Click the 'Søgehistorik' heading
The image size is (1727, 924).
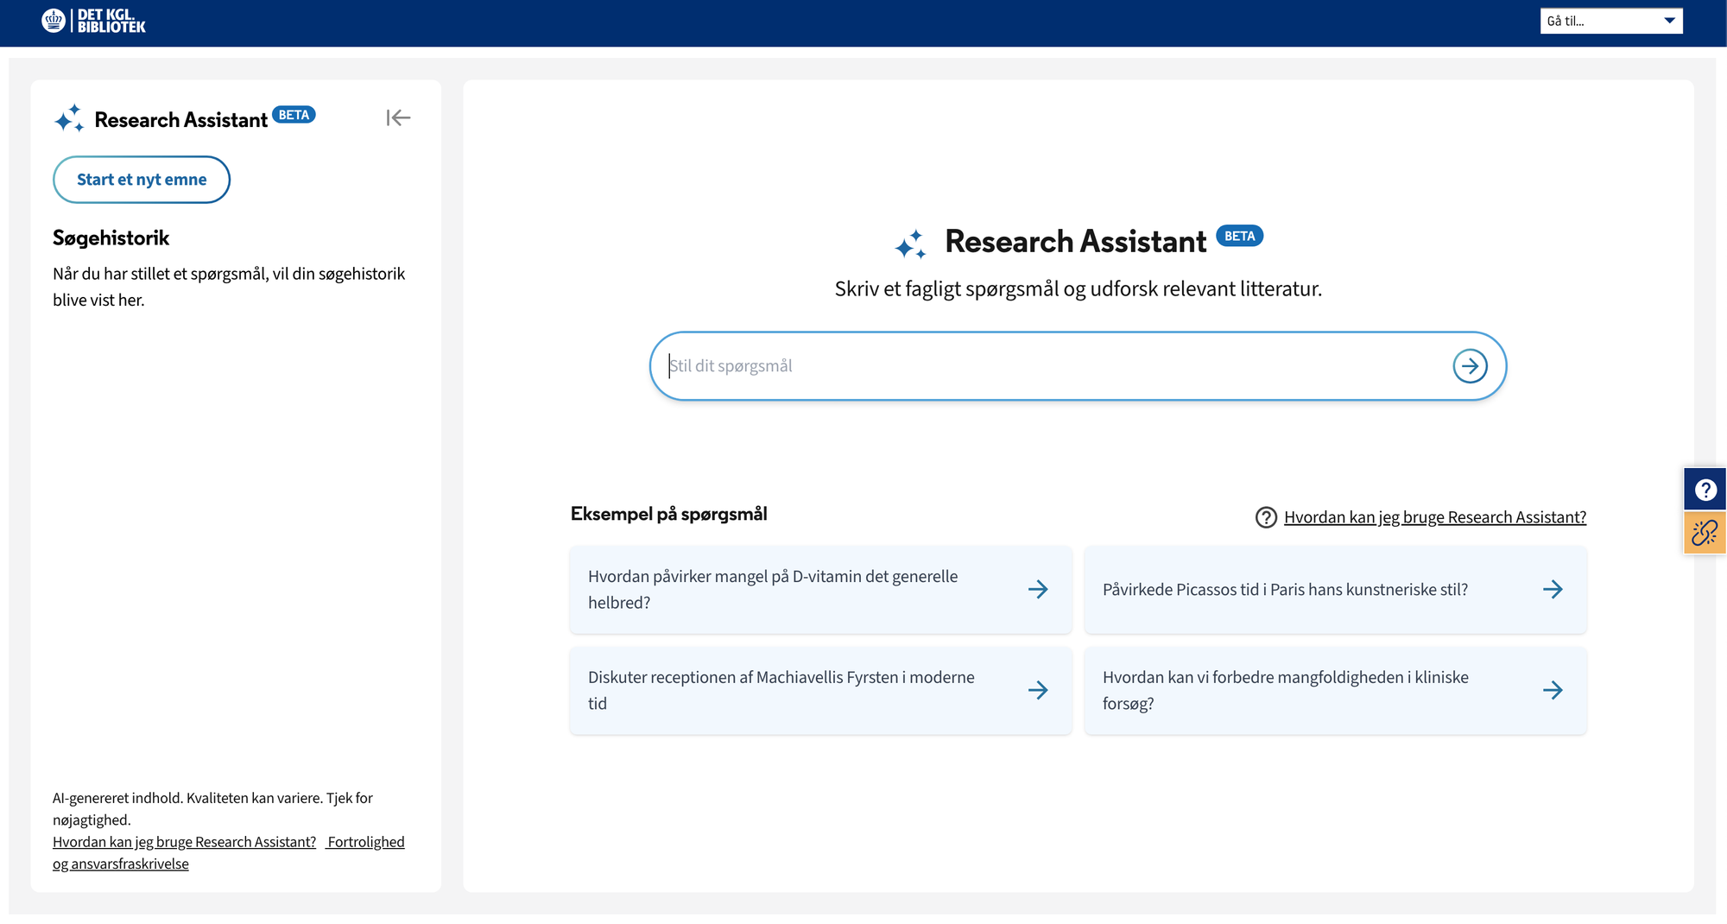click(111, 237)
